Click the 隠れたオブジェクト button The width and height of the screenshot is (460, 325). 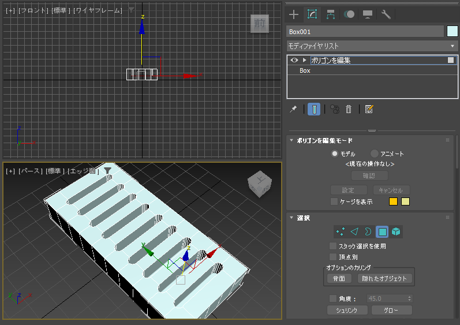(384, 278)
